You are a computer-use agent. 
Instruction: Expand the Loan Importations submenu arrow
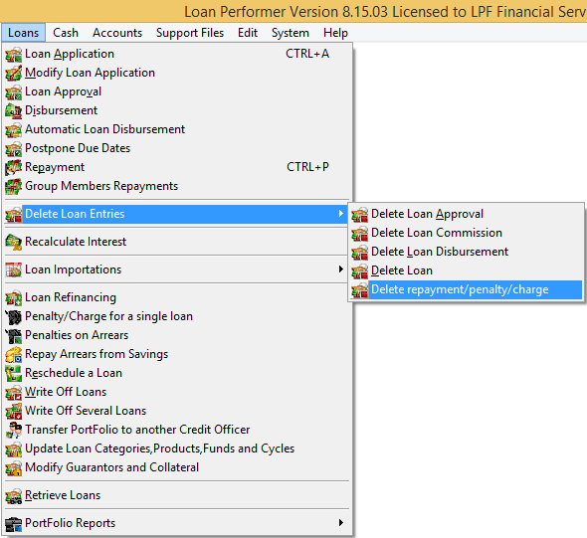[x=340, y=269]
